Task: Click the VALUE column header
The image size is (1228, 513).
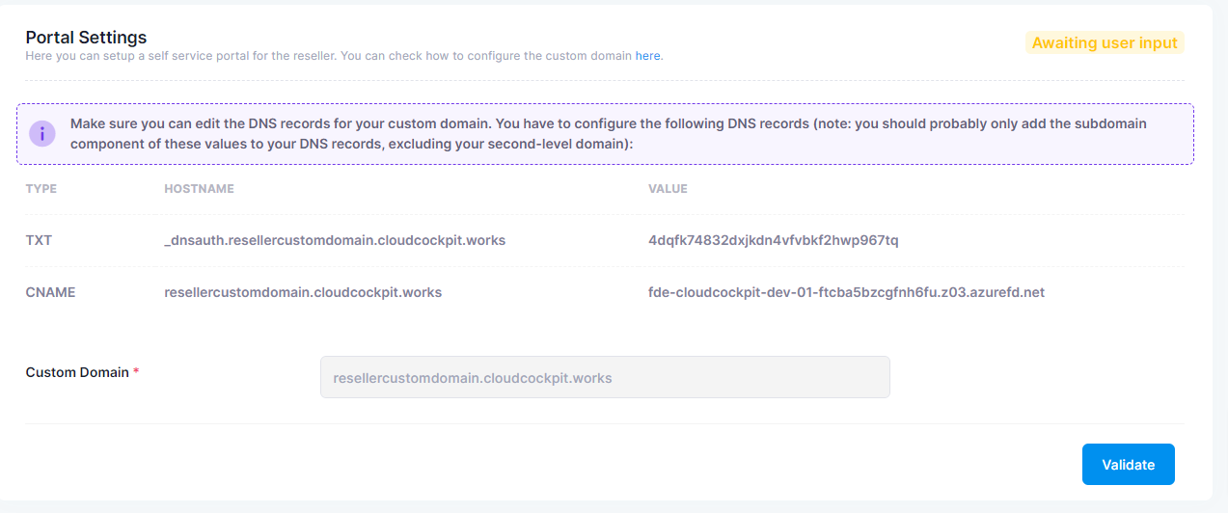Action: tap(668, 189)
